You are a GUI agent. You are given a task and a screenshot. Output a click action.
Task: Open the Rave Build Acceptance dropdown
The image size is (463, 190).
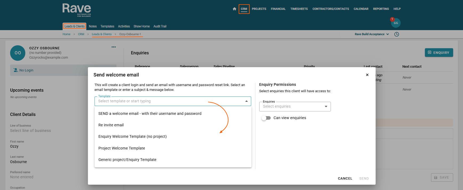(372, 34)
